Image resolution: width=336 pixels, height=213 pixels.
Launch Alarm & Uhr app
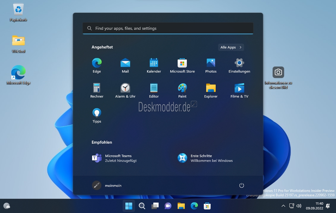tap(125, 90)
